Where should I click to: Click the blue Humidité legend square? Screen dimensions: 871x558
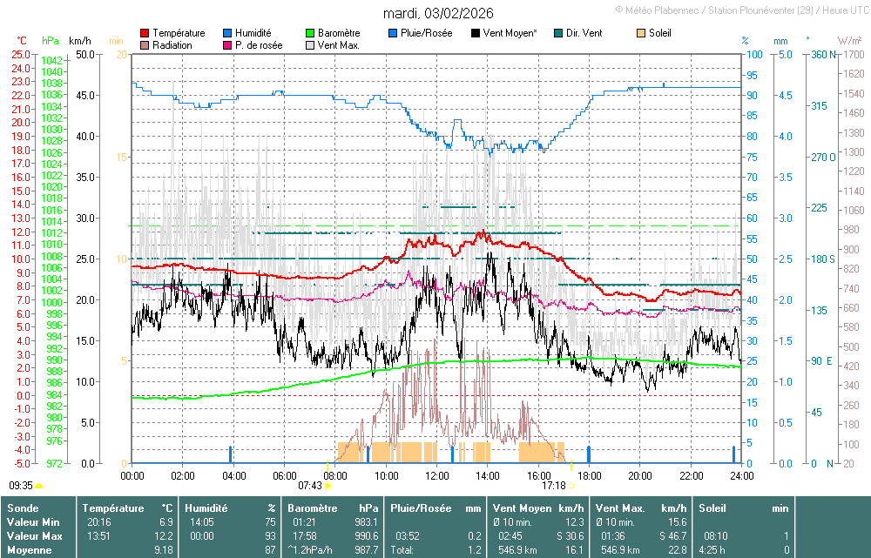[x=228, y=33]
